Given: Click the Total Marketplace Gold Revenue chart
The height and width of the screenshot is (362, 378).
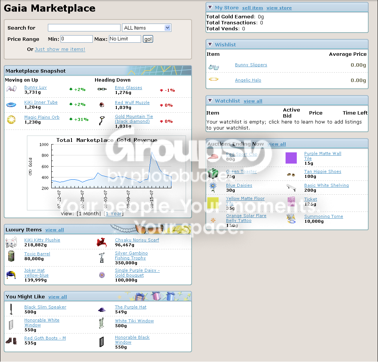Looking at the screenshot, I should tap(106, 173).
